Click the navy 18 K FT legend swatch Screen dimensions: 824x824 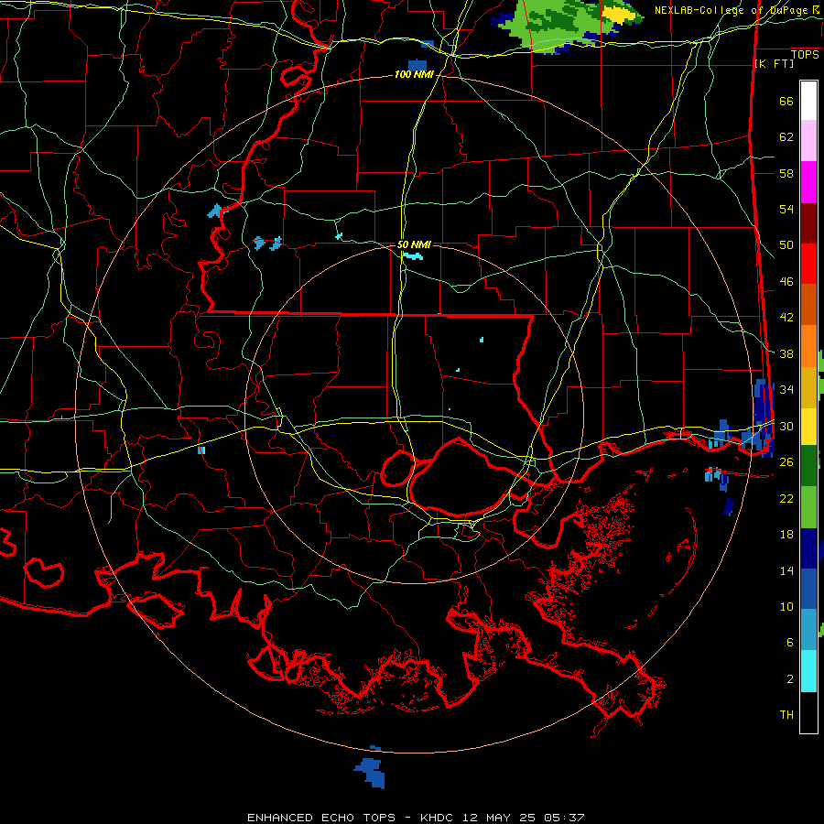click(x=808, y=548)
